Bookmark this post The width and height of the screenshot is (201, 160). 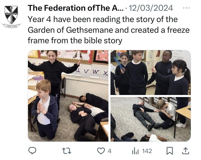(170, 151)
